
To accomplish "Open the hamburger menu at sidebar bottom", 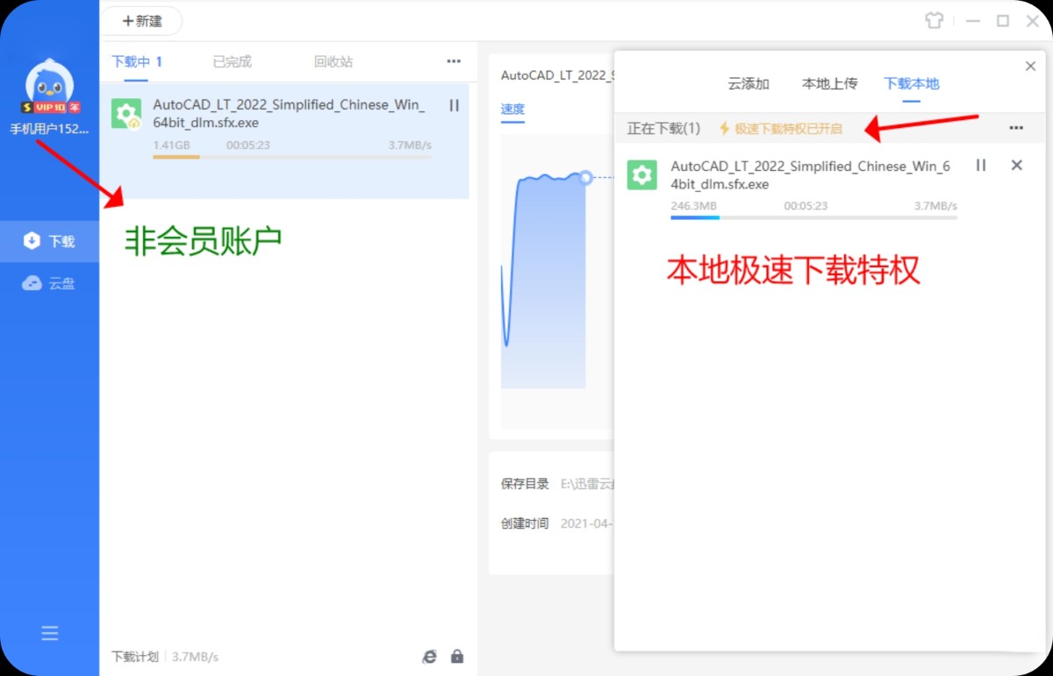I will tap(50, 633).
